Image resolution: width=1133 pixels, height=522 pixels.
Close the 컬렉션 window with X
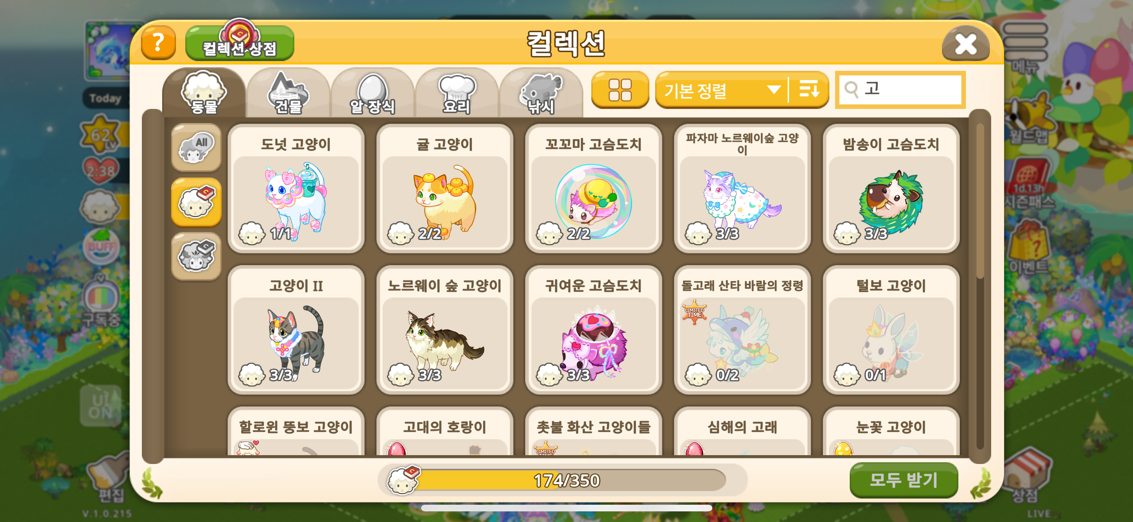[x=965, y=43]
